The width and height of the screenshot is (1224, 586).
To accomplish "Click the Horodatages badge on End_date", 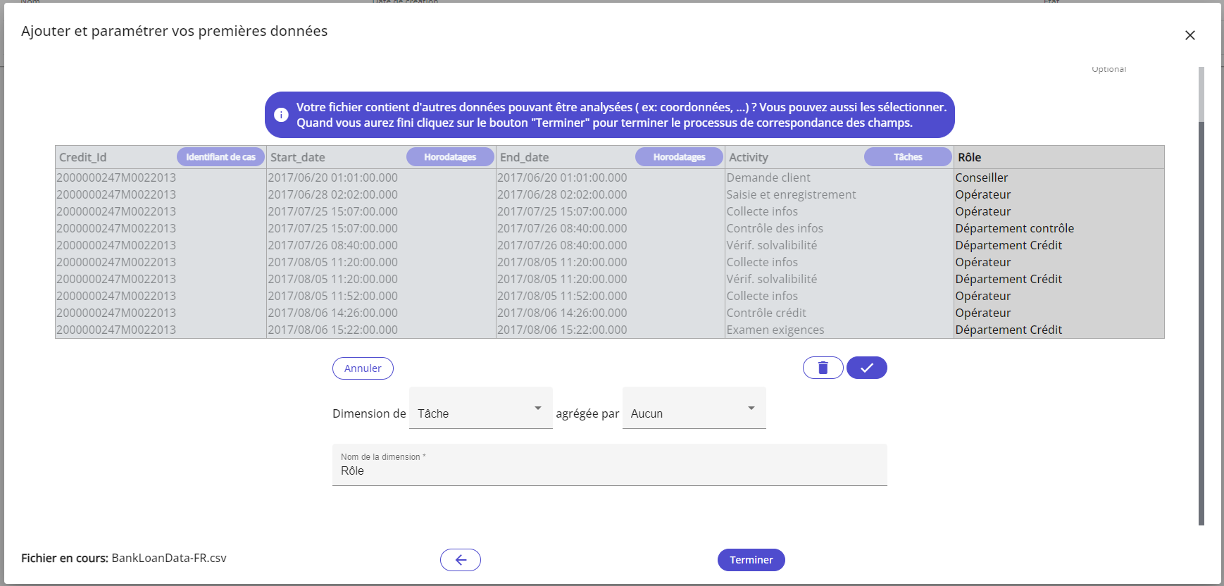I will pos(679,157).
